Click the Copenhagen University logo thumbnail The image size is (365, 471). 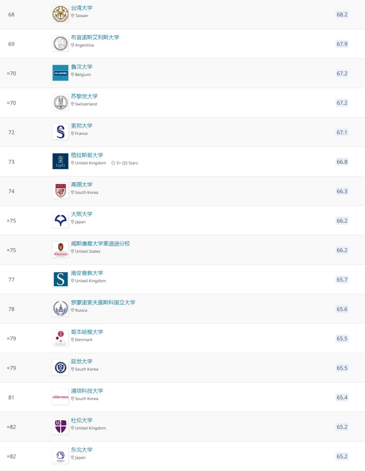click(60, 338)
